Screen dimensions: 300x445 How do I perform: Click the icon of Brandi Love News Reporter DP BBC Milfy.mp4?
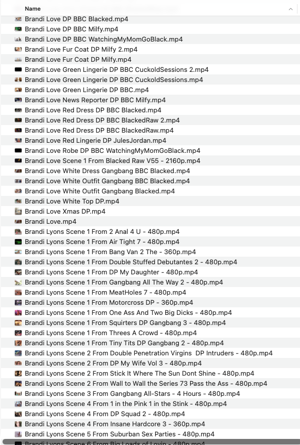(18, 100)
